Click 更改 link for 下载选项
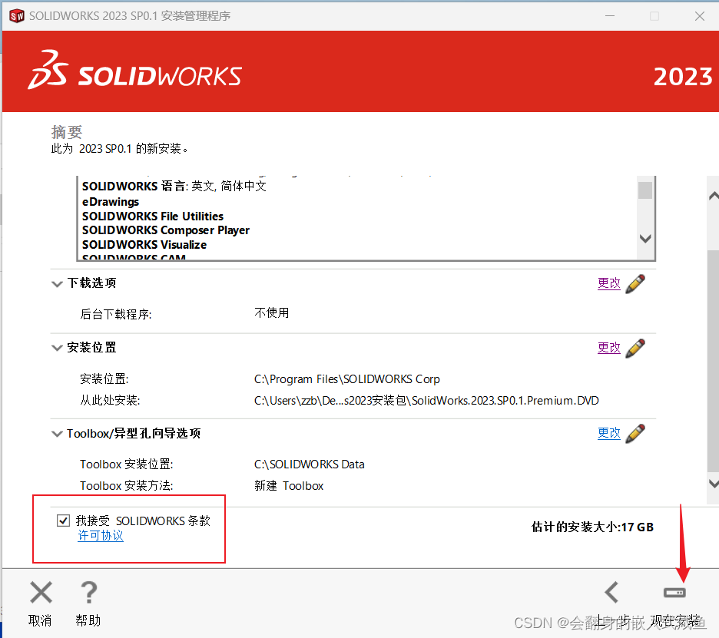Image resolution: width=719 pixels, height=638 pixels. [x=609, y=283]
